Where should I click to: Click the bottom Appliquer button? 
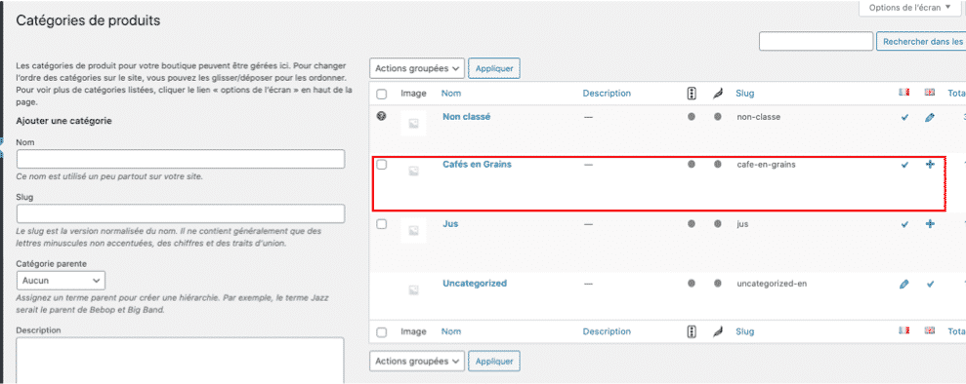pos(494,361)
